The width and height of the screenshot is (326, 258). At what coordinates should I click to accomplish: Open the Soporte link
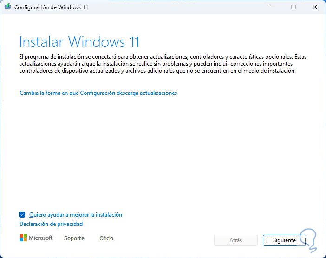[74, 238]
